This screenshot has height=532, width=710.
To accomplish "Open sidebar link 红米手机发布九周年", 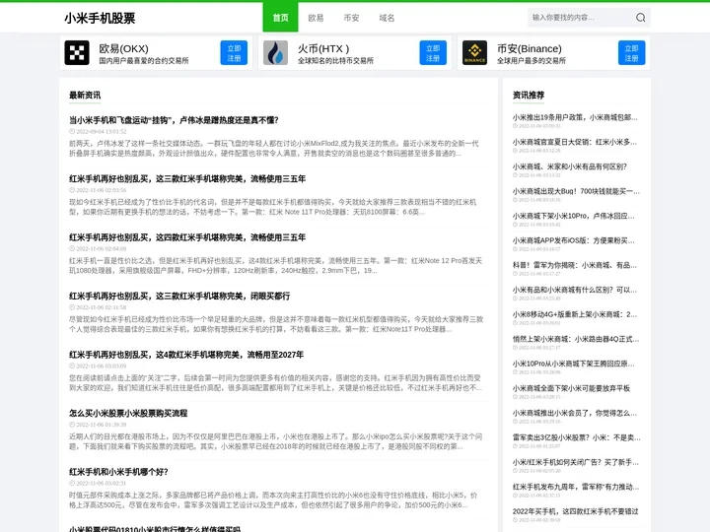I will [x=576, y=488].
